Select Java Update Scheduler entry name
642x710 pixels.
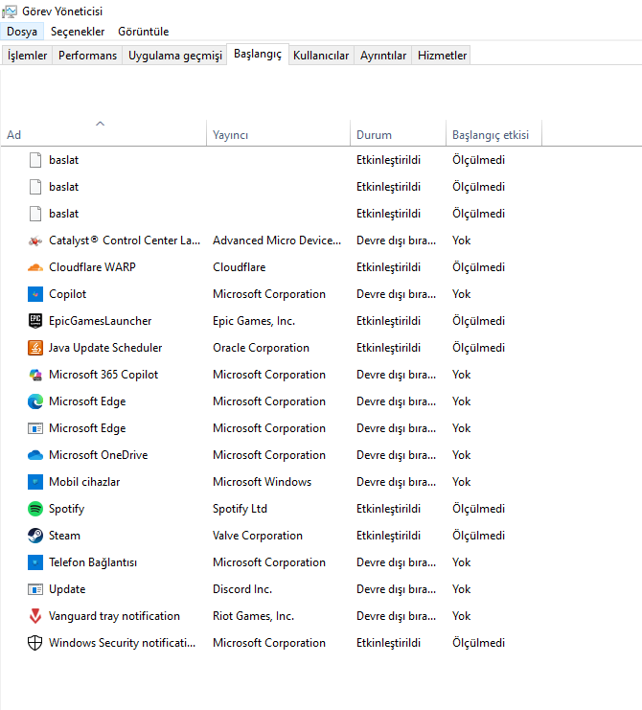105,348
